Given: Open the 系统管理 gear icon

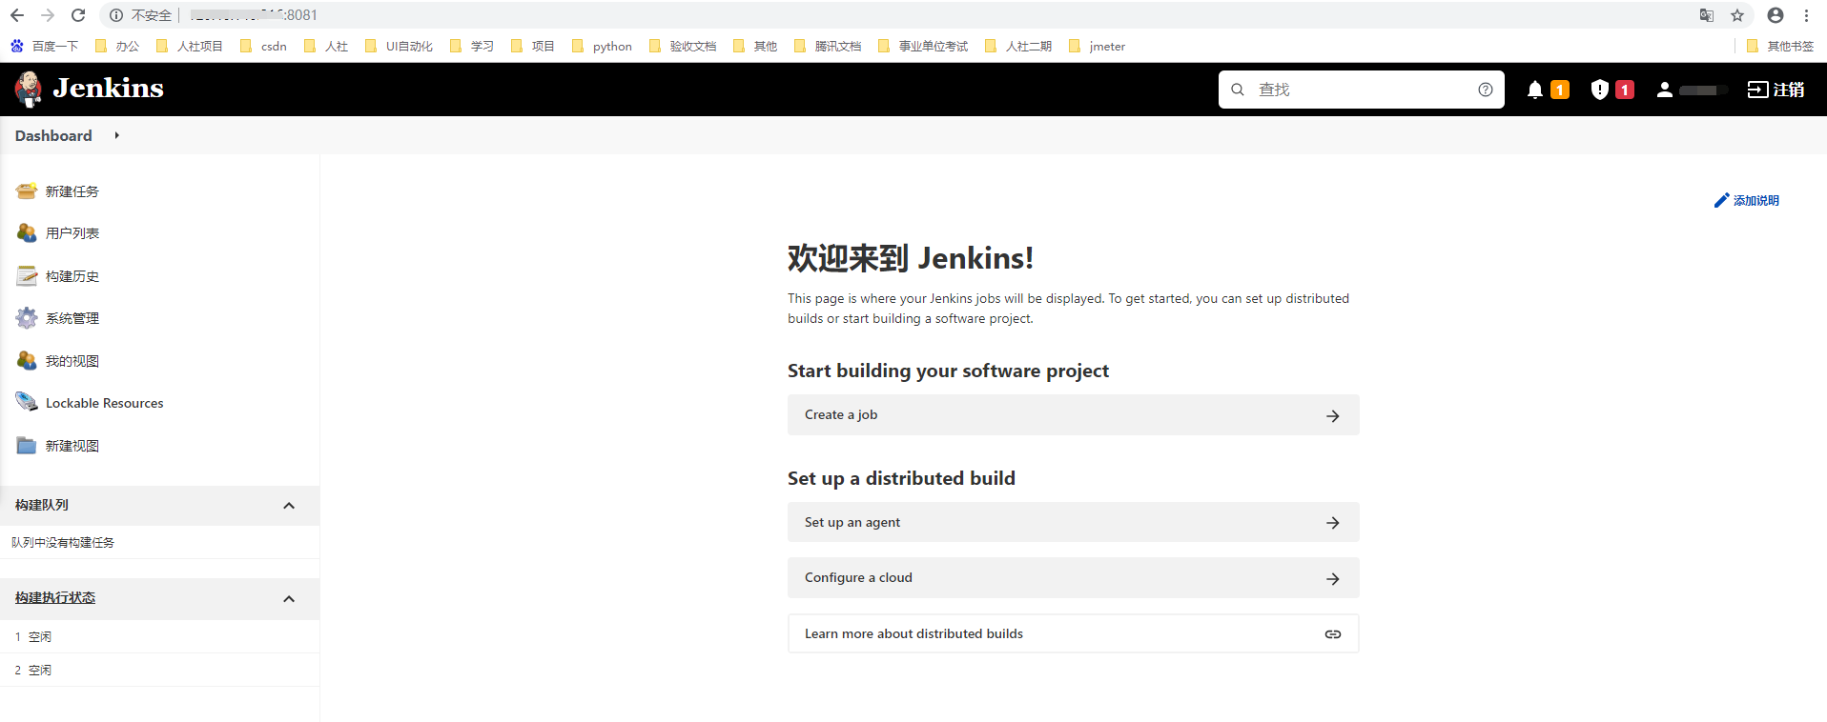Looking at the screenshot, I should [27, 318].
